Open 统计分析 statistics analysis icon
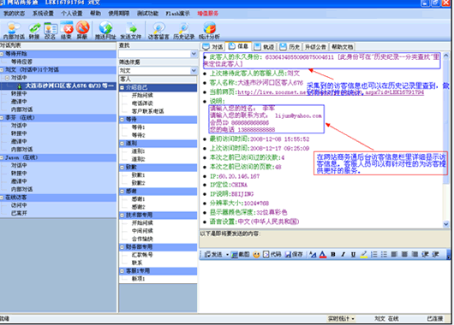The height and width of the screenshot is (325, 454). [209, 31]
